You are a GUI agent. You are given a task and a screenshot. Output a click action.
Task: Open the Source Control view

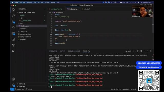13,21
